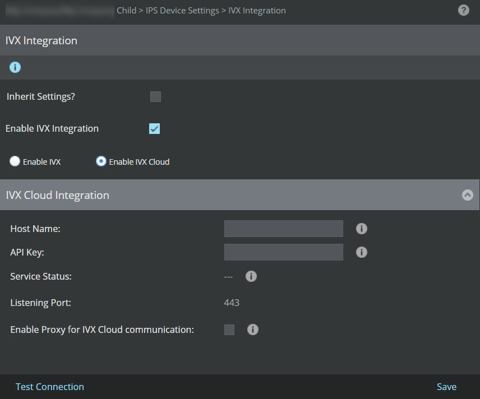Click the Service Status dashes value
Screen dimensions: 480x399
[x=228, y=277]
